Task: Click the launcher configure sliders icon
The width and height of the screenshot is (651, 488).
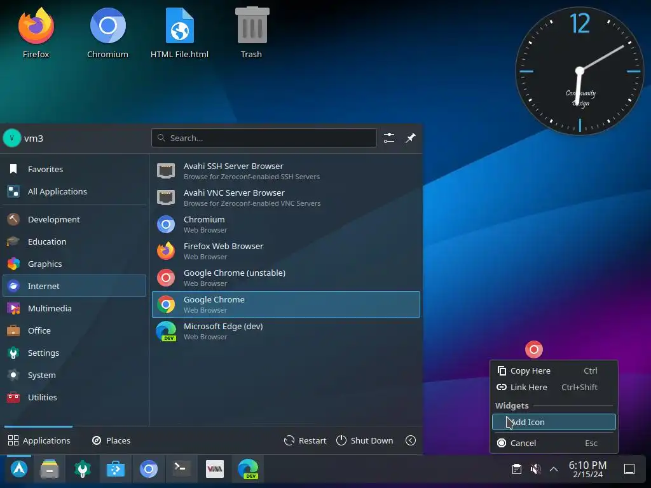Action: point(389,138)
